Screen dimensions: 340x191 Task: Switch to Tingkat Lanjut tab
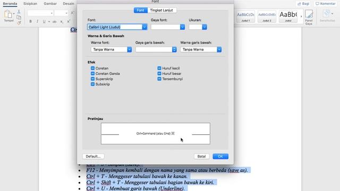point(161,10)
